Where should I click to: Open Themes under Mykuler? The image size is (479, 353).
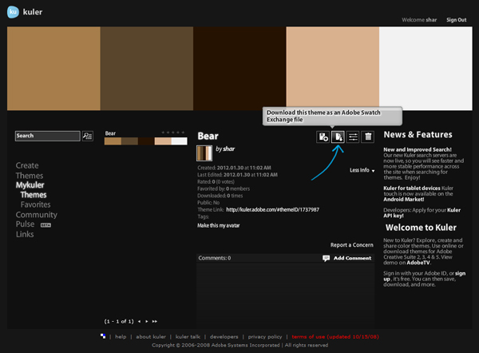coord(34,195)
